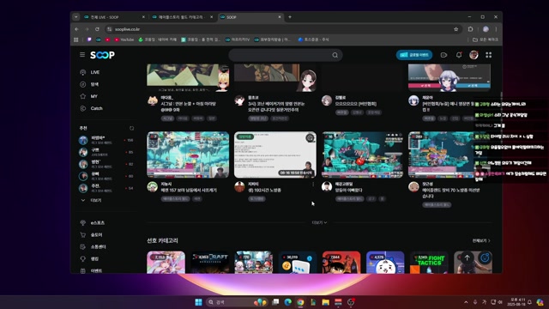Open Microsoft Edge from the taskbar

(x=288, y=302)
